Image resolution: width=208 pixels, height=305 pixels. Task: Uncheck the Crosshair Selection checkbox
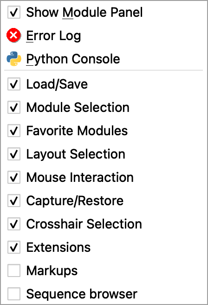14,224
